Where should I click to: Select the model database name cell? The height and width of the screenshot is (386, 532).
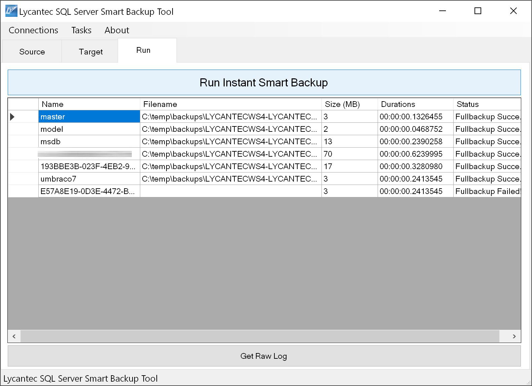89,129
